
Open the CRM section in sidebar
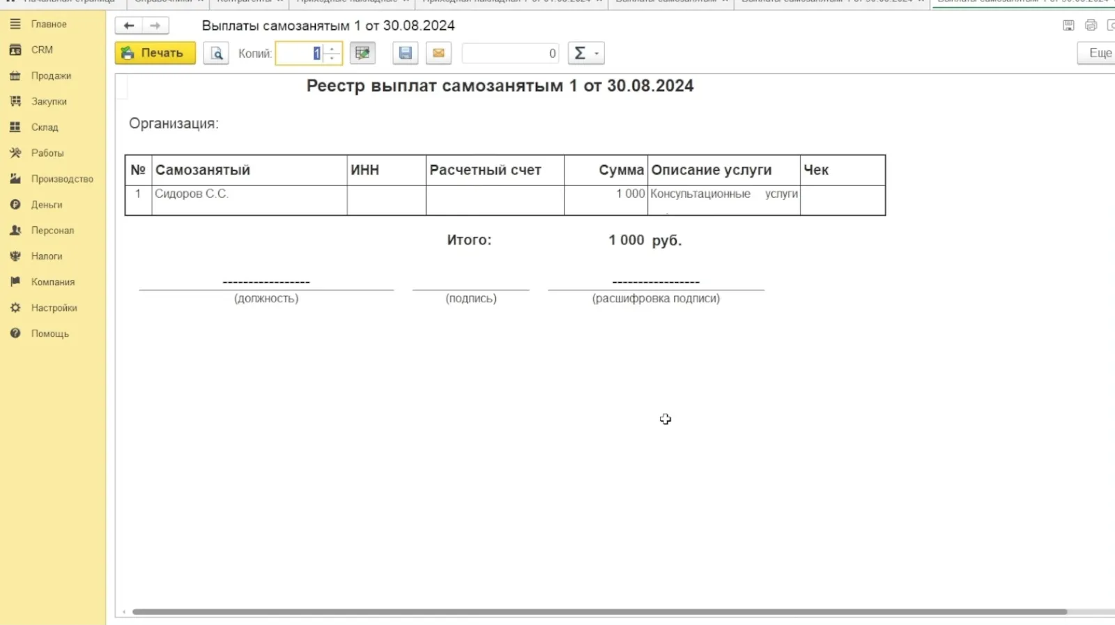[x=42, y=50]
